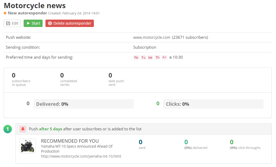
Task: Click the subscribers in queue count
Action: tap(14, 76)
